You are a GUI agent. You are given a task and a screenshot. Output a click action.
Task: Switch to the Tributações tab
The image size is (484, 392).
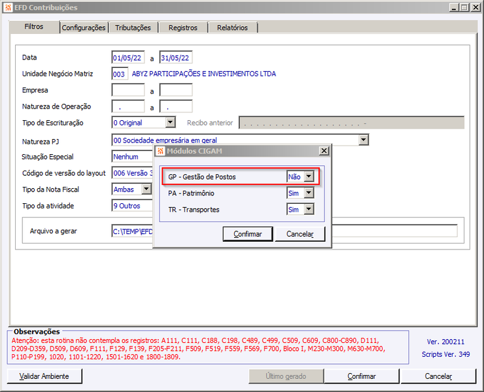pyautogui.click(x=133, y=27)
